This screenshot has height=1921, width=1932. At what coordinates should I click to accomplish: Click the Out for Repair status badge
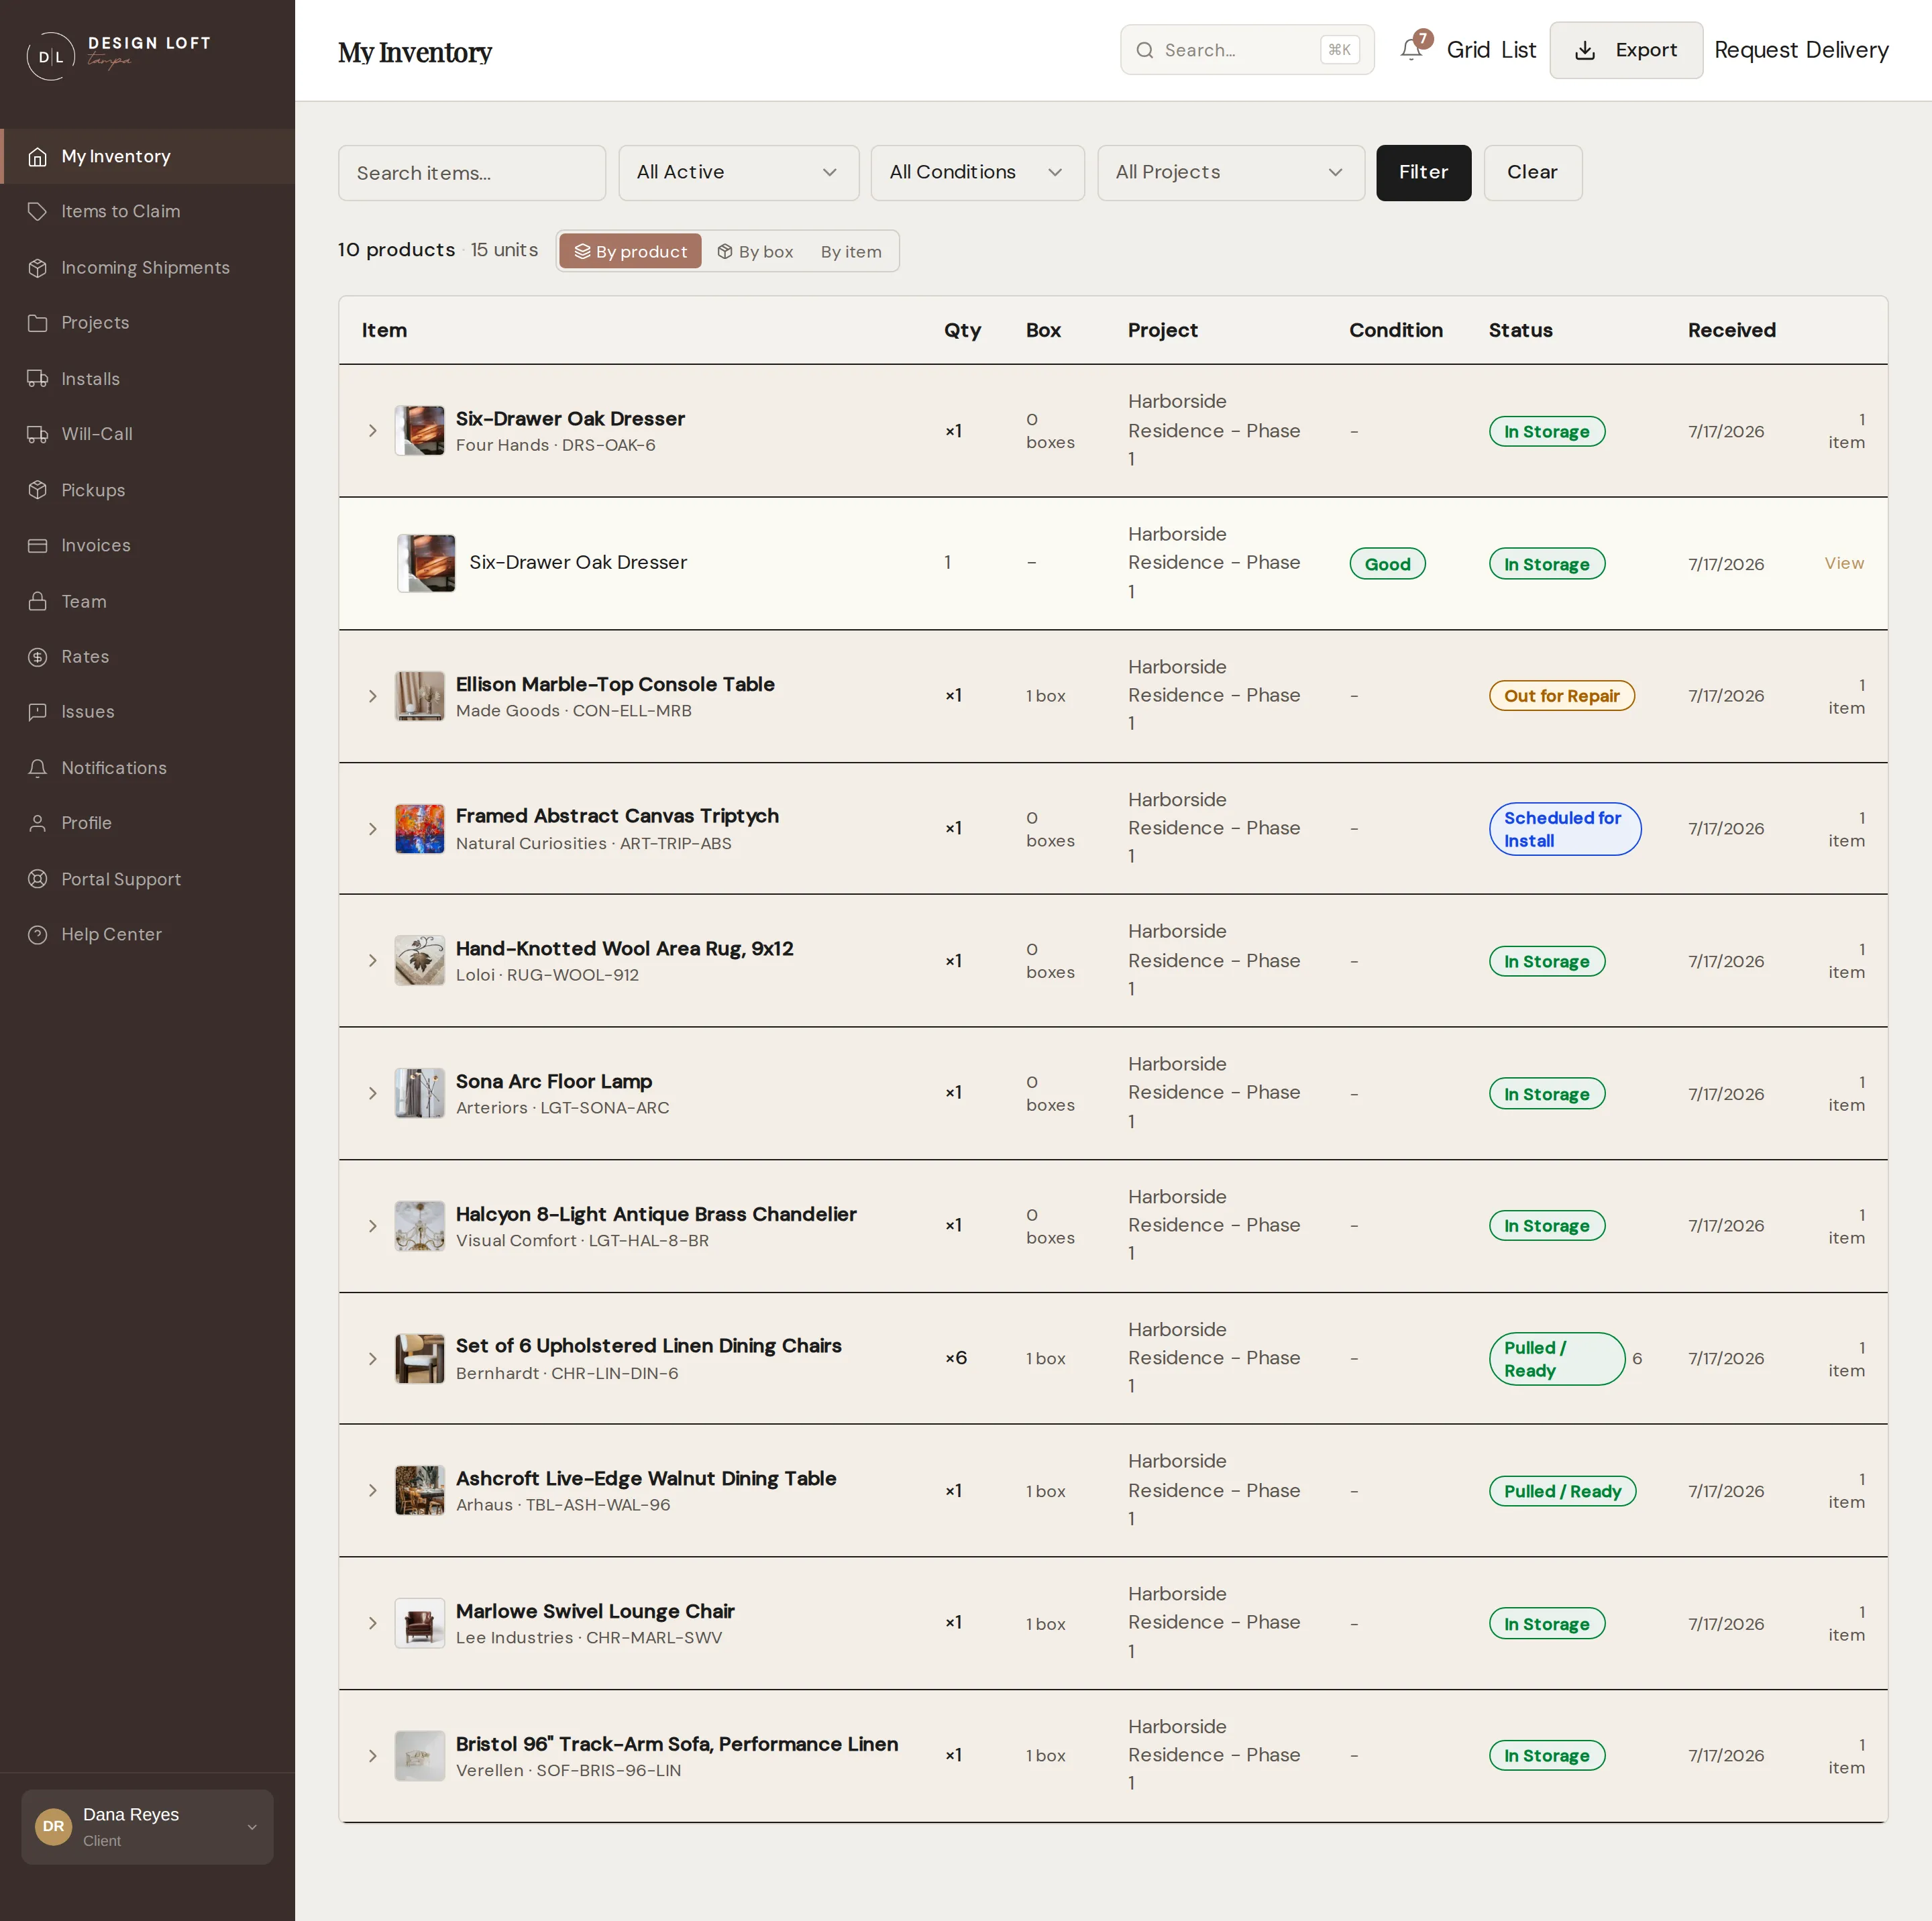click(1562, 696)
